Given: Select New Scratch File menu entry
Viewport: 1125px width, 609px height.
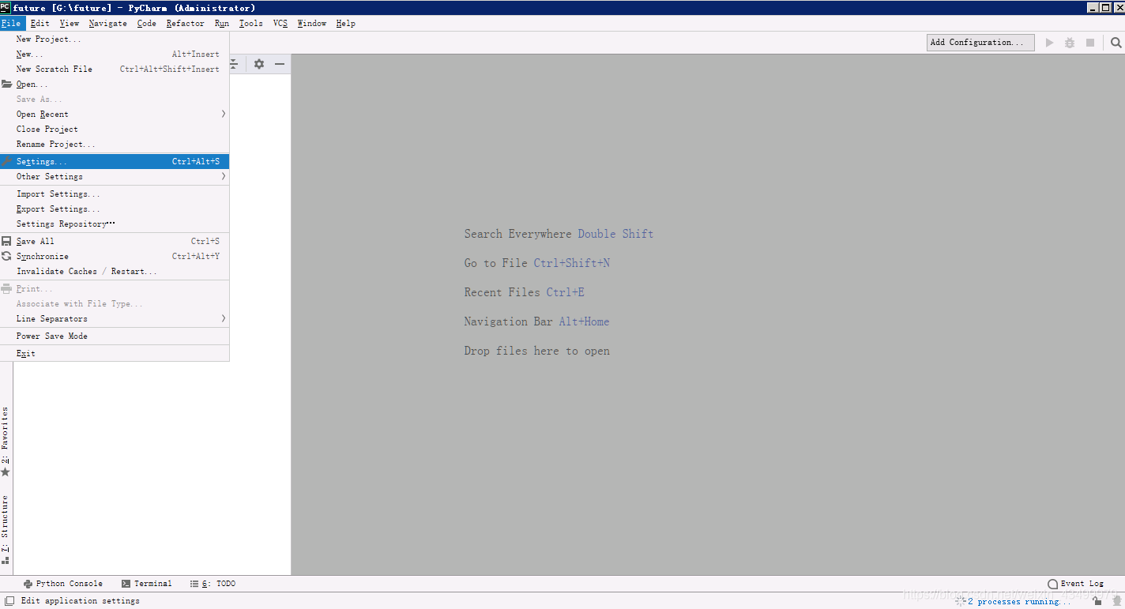Looking at the screenshot, I should click(115, 69).
